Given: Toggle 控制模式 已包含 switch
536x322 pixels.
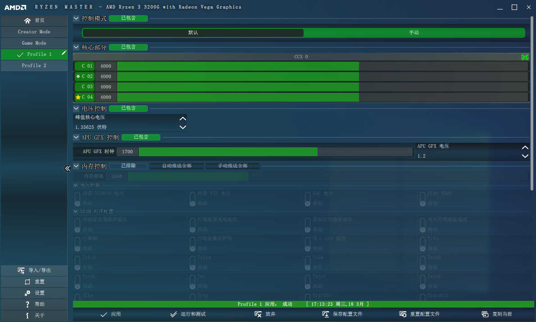Looking at the screenshot, I should tap(128, 18).
